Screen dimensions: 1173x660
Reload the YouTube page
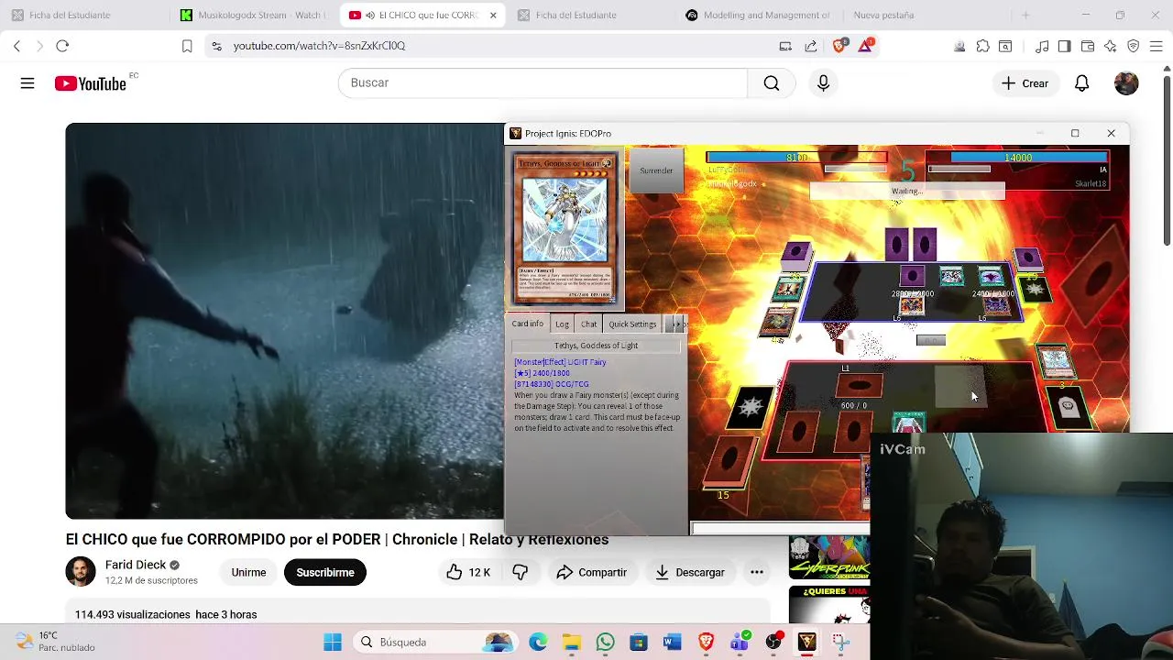click(62, 46)
